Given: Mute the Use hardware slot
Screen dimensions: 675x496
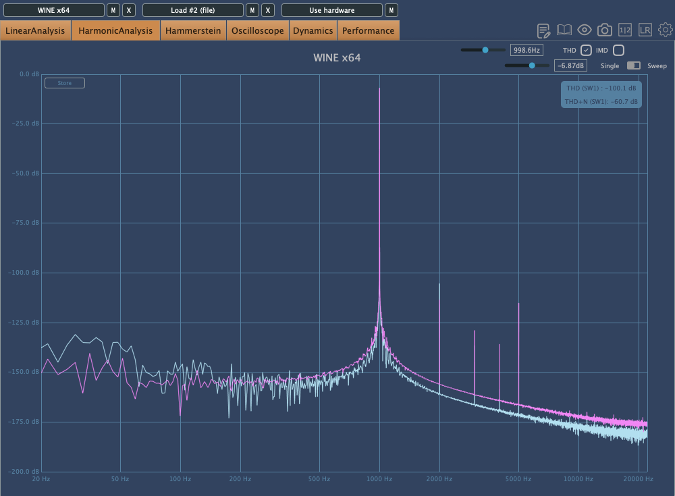Looking at the screenshot, I should (391, 10).
